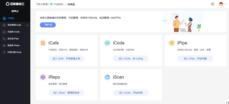The width and height of the screenshot is (229, 104).
Task: Click the 制品库 iRepo sidebar icon
Action: [x=4, y=46]
